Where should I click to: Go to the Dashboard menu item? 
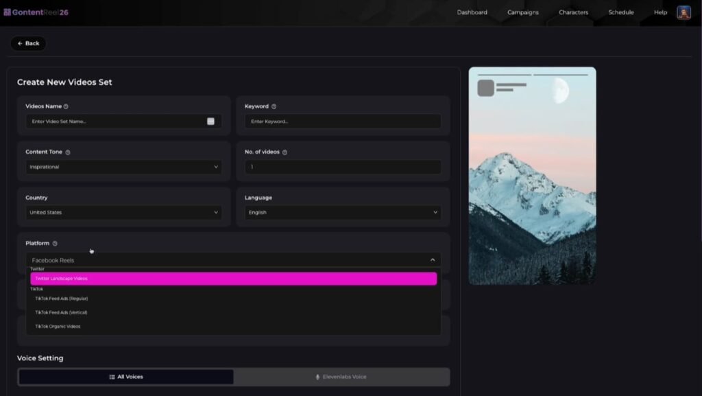point(472,12)
